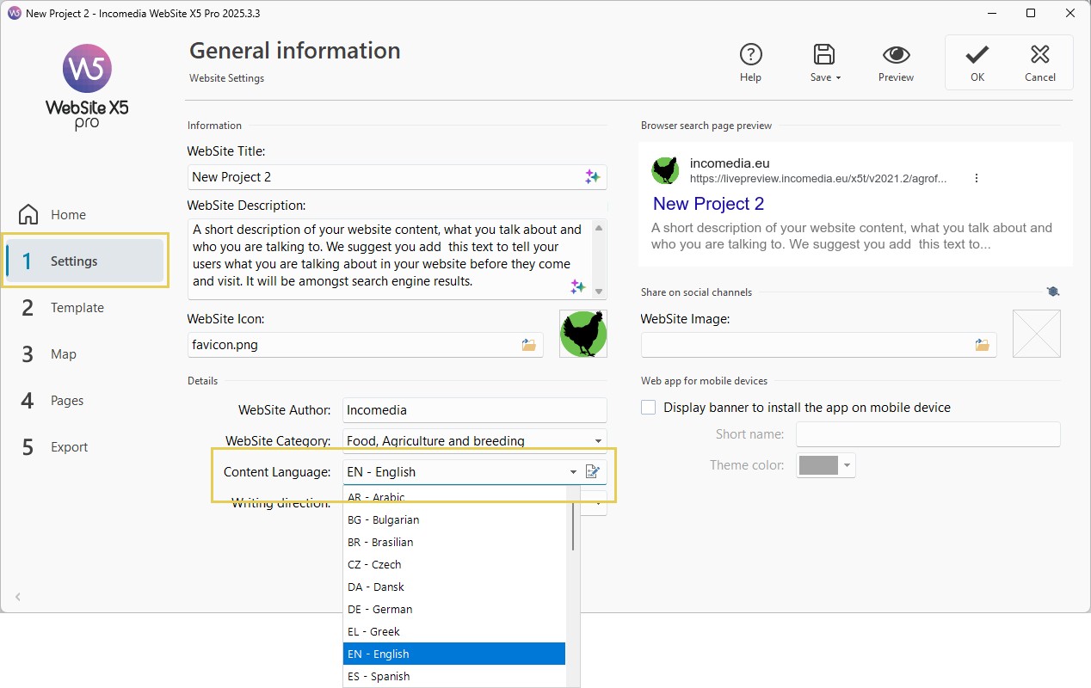Click the livepreview.incomedia.eu URL text
The height and width of the screenshot is (688, 1091).
[818, 179]
